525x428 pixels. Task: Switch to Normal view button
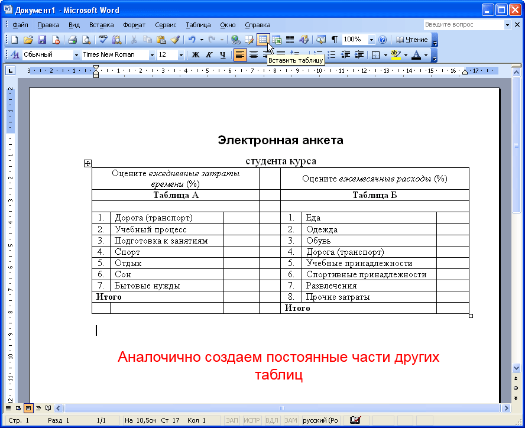[8, 408]
